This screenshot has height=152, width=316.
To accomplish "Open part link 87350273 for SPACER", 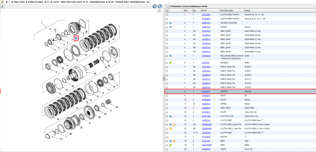I will pyautogui.click(x=206, y=92).
